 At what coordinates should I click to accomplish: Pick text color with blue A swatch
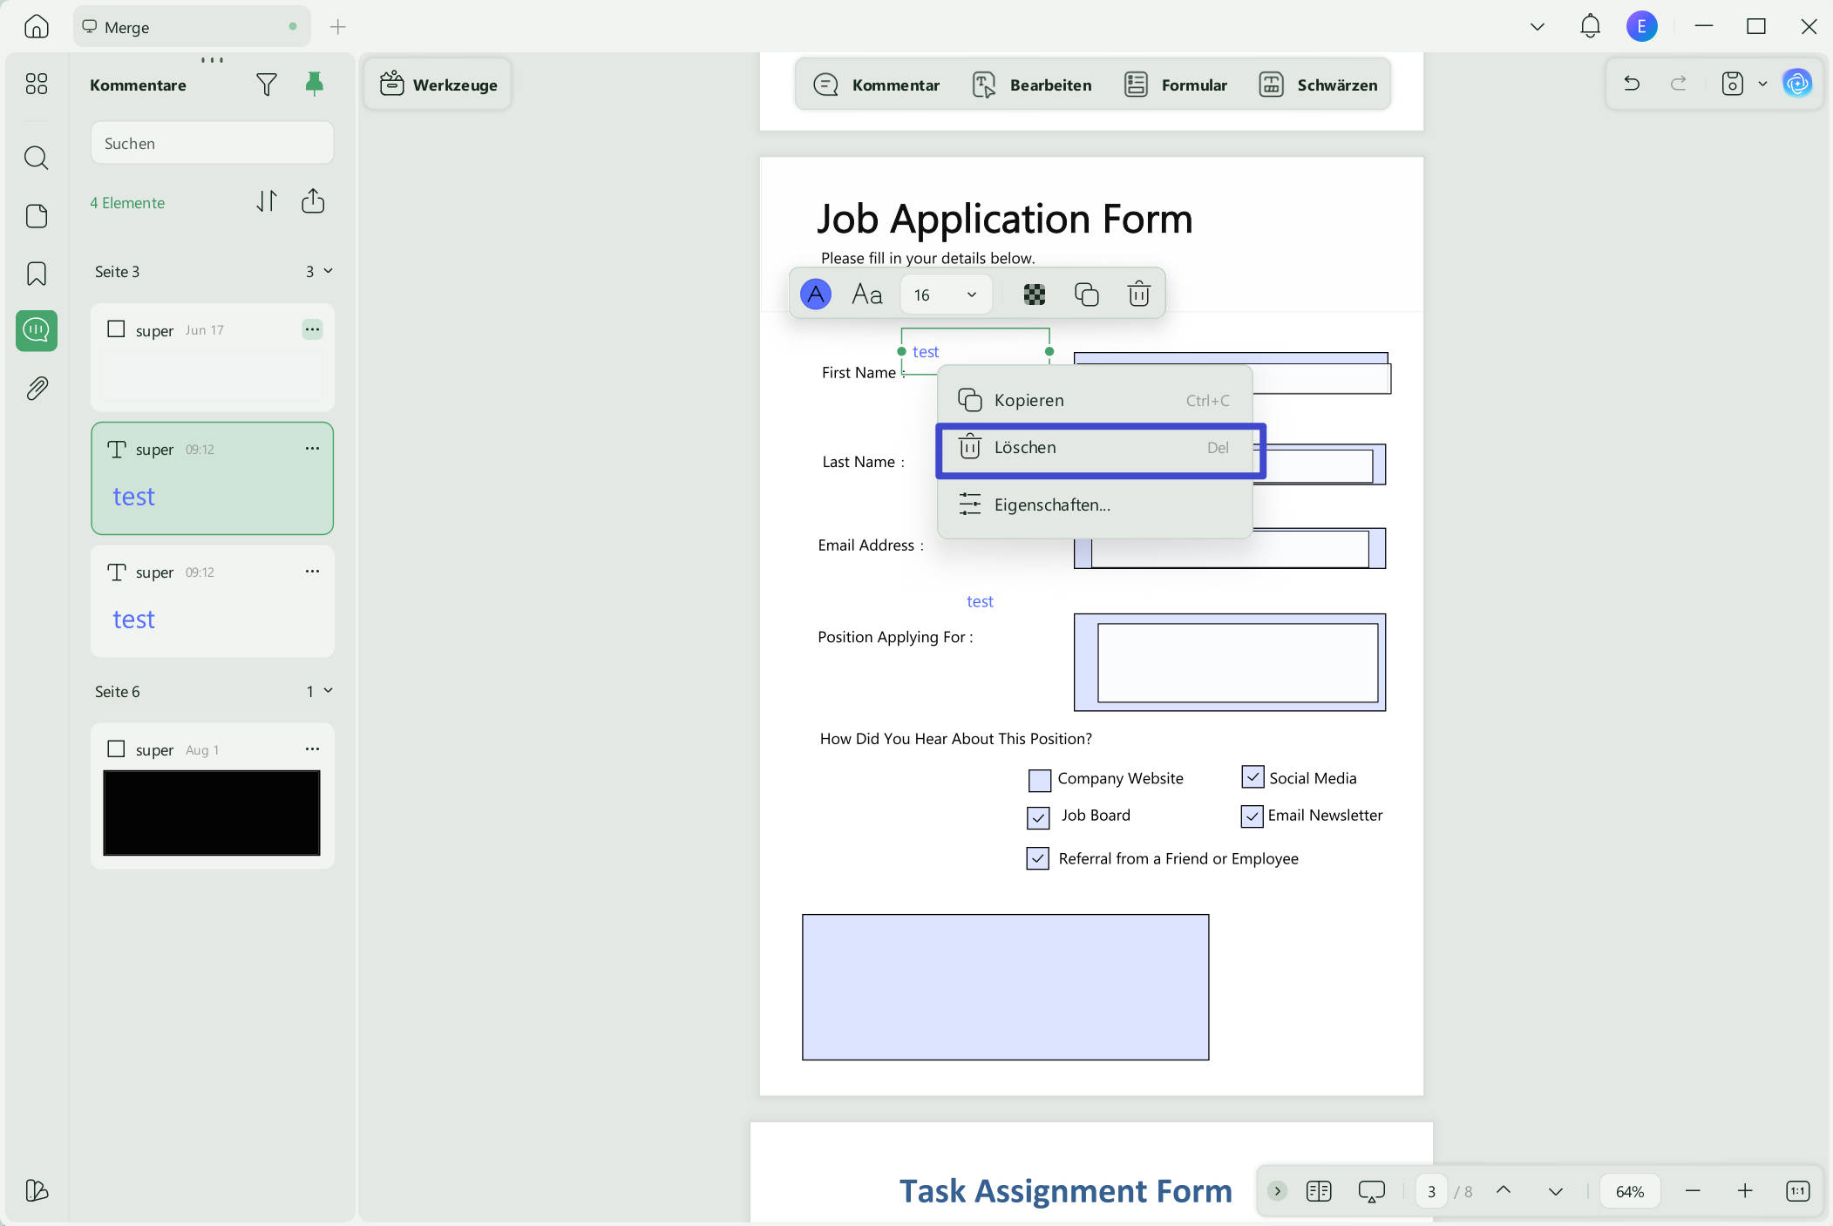click(x=815, y=295)
